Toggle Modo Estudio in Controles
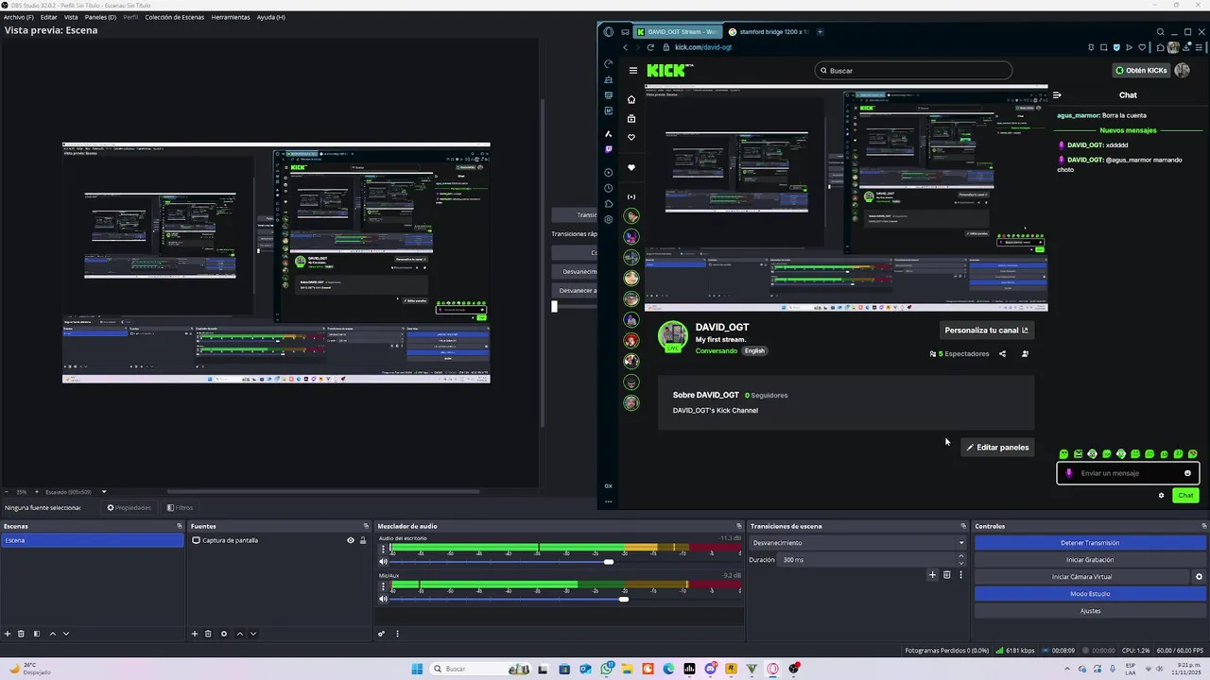The width and height of the screenshot is (1210, 680). pyautogui.click(x=1090, y=594)
